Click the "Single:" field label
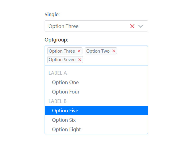The width and height of the screenshot is (192, 147). pyautogui.click(x=52, y=14)
